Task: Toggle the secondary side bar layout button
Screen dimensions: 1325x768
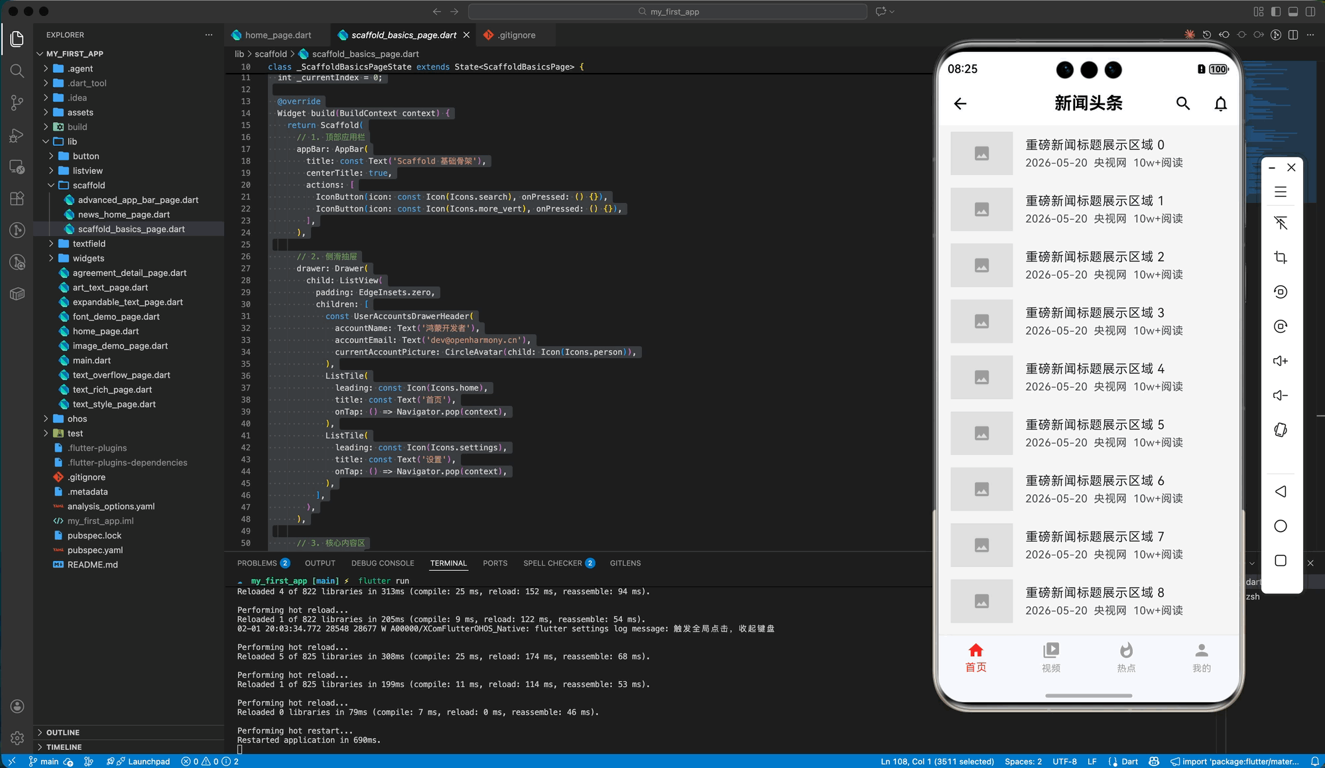Action: pyautogui.click(x=1310, y=11)
